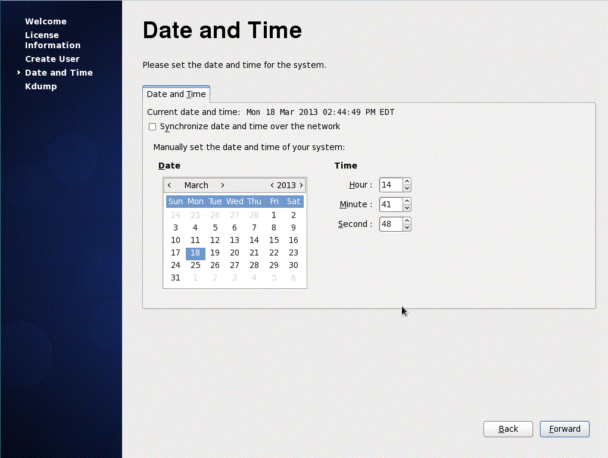Pick March 31 on the calendar
Viewport: 608px width, 458px height.
click(176, 278)
